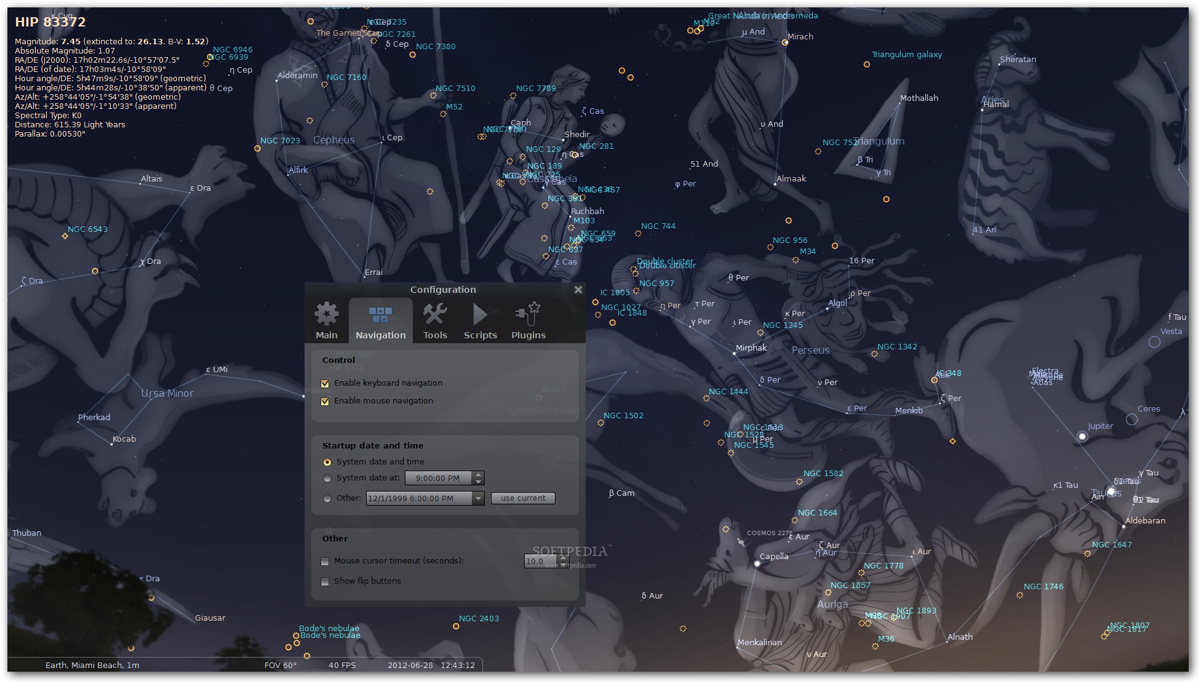Image resolution: width=1201 pixels, height=684 pixels.
Task: Click the 'Errai' star label
Action: point(373,272)
